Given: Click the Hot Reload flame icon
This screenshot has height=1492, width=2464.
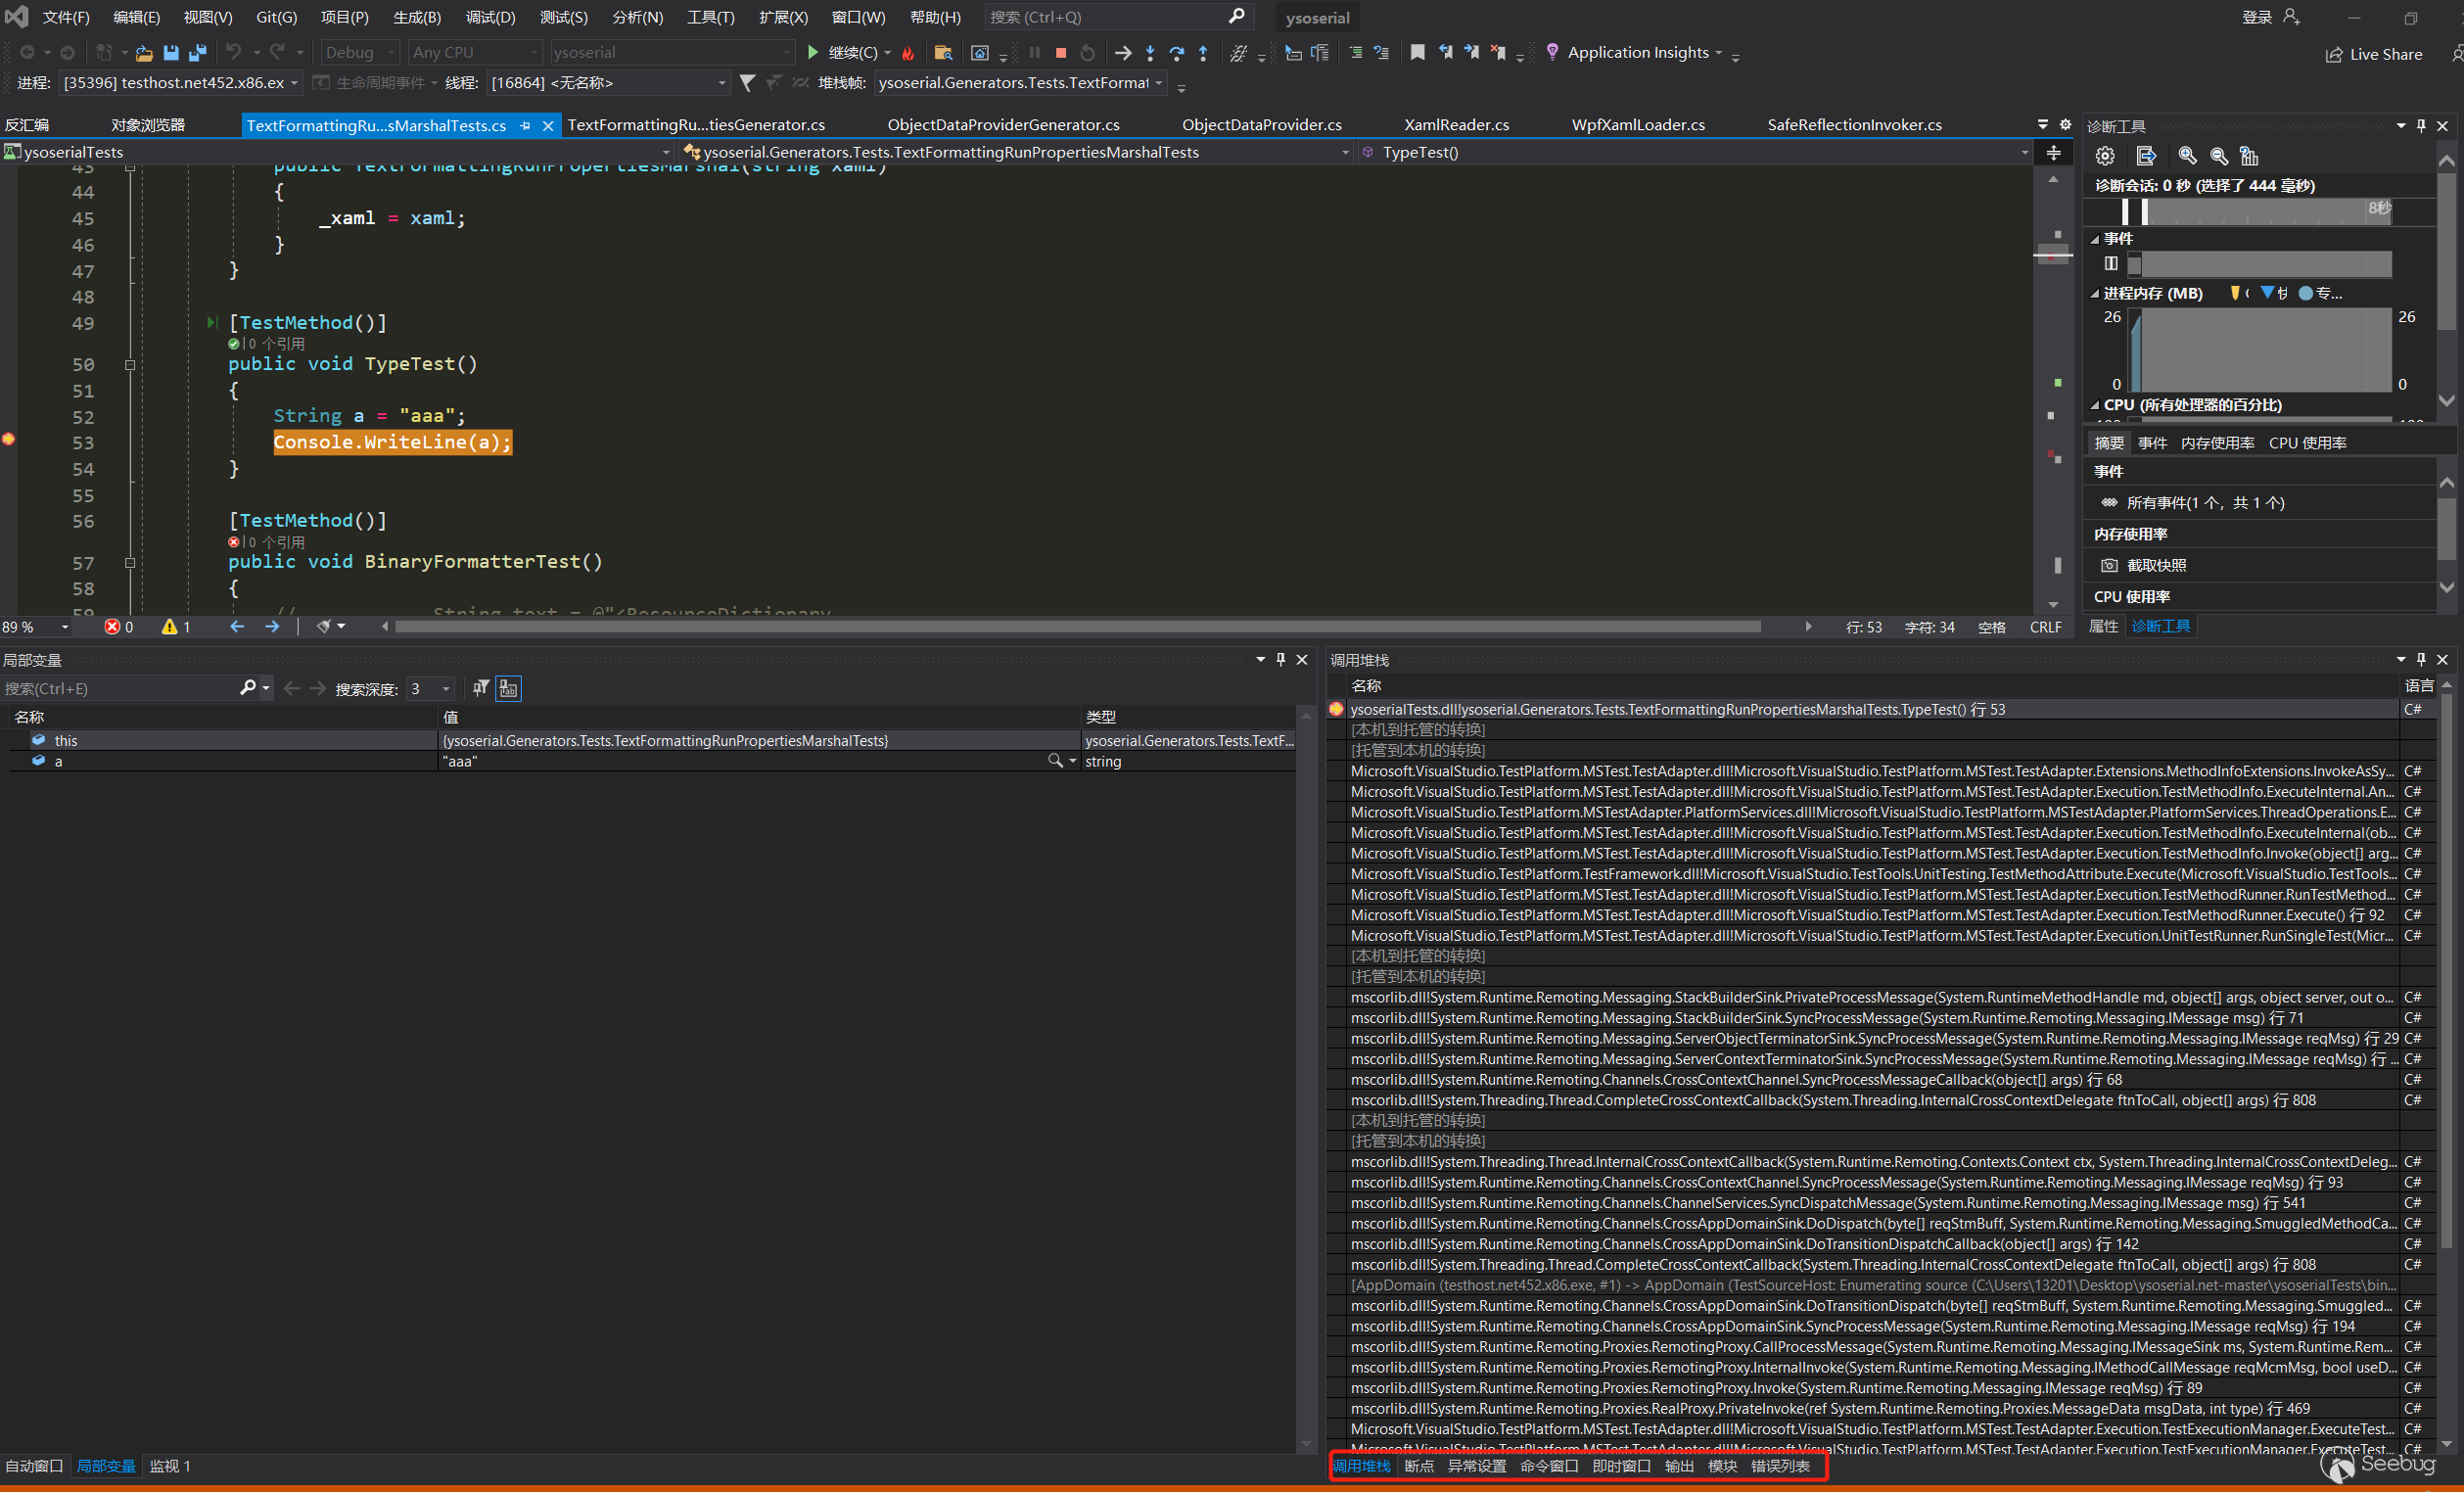Looking at the screenshot, I should point(908,53).
